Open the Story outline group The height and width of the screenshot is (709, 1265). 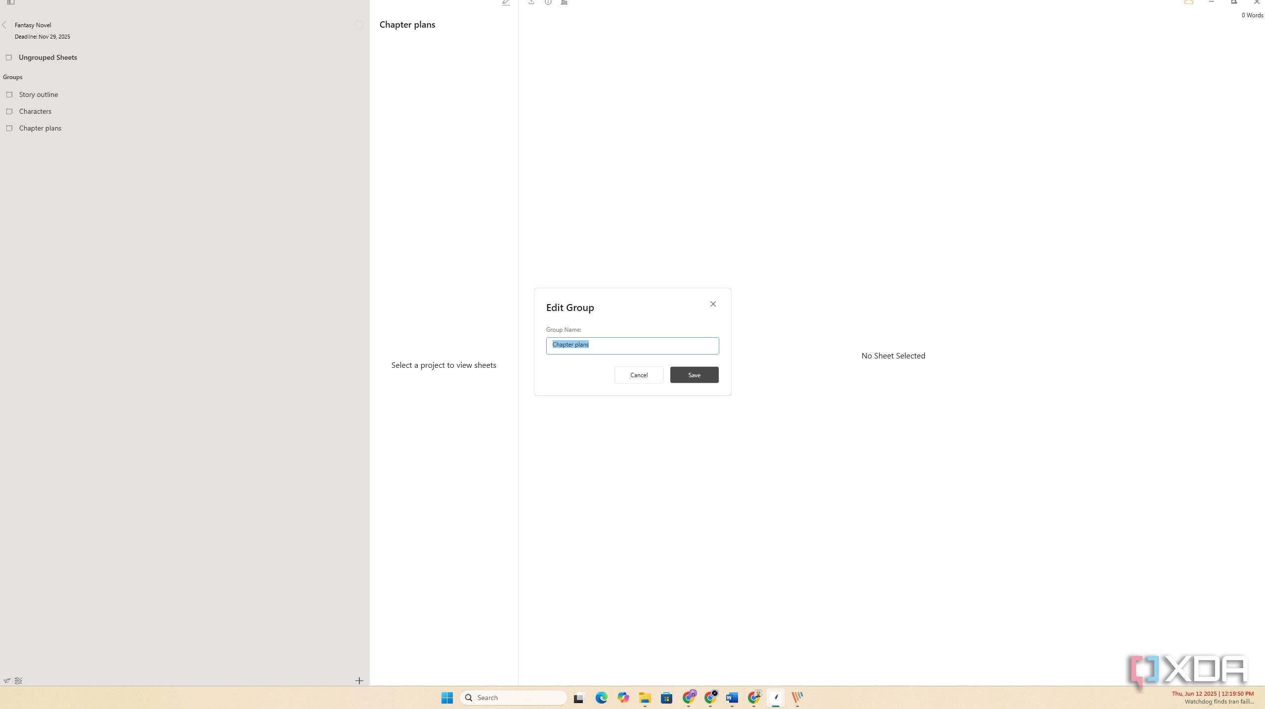39,94
